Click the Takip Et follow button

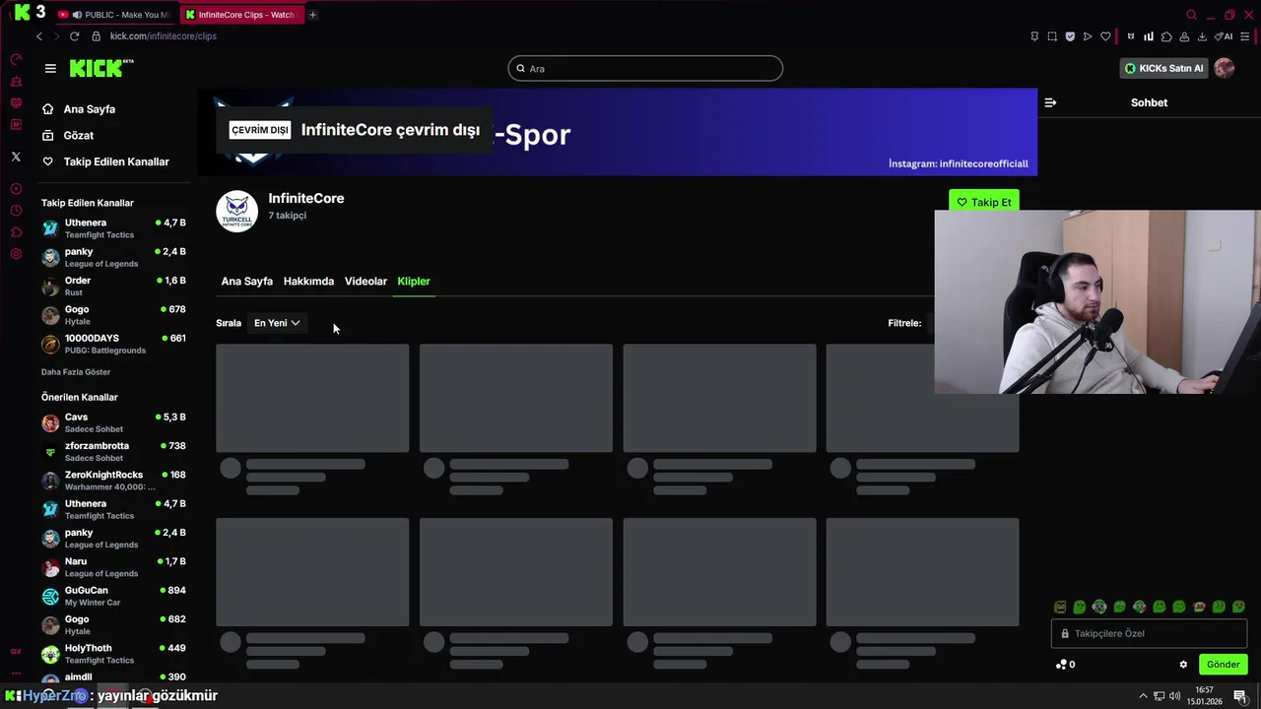click(984, 202)
